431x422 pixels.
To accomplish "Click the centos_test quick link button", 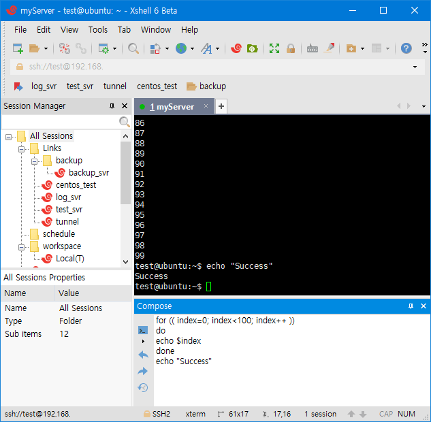I will tap(157, 86).
